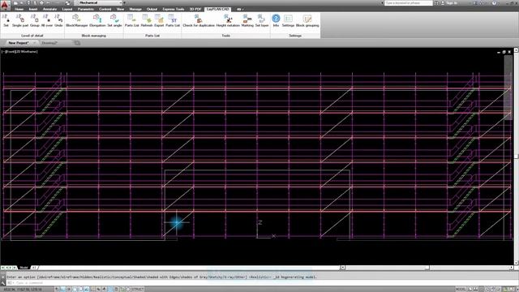
Task: Open the Help question mark icon
Action: pyautogui.click(x=494, y=3)
